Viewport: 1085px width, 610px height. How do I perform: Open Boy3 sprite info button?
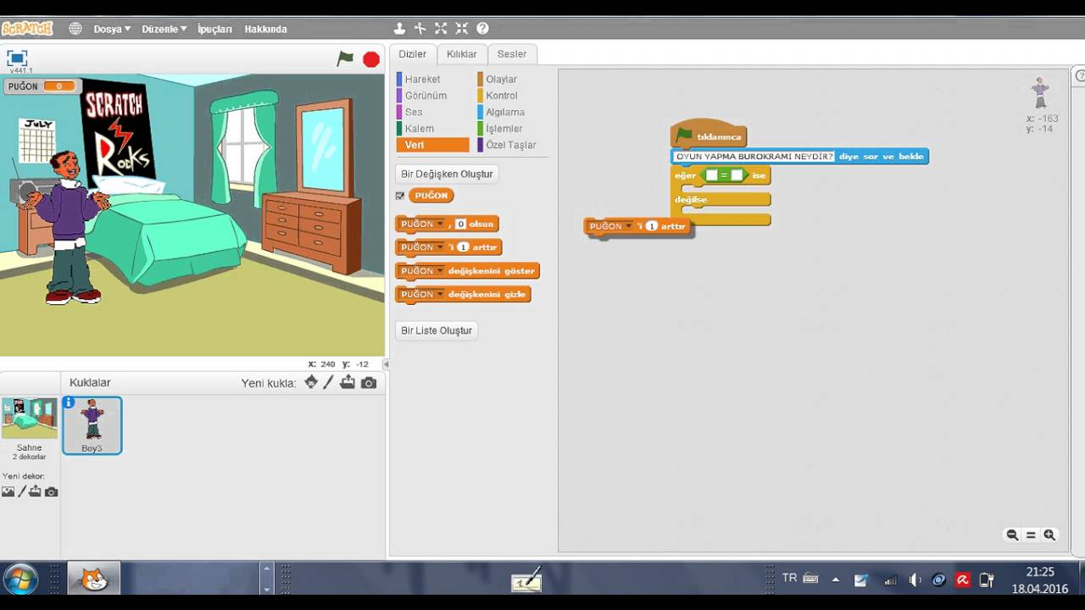69,402
